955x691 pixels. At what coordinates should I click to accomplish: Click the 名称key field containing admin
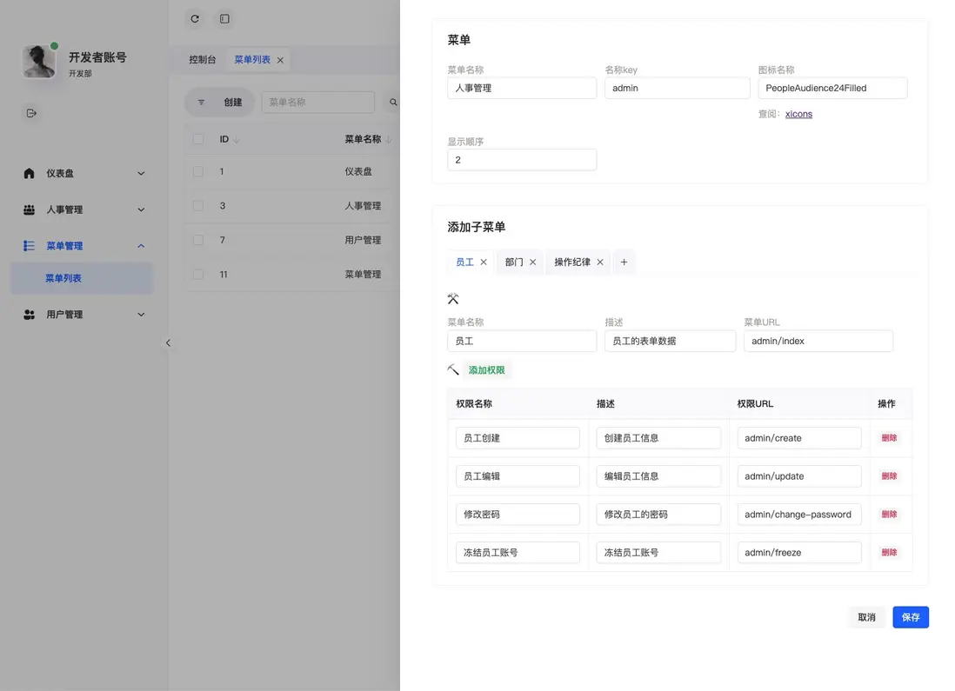pos(678,89)
